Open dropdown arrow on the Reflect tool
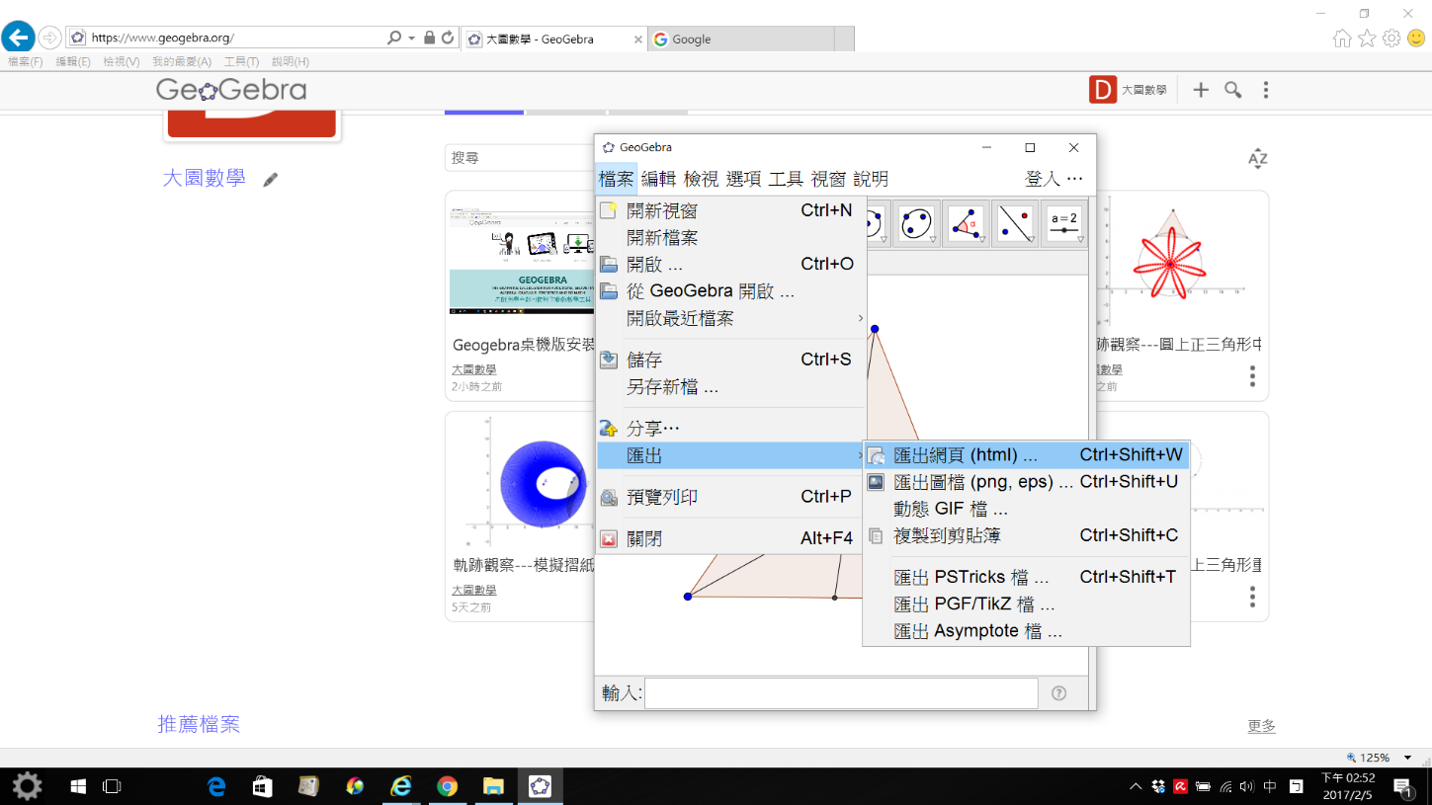 [1032, 240]
